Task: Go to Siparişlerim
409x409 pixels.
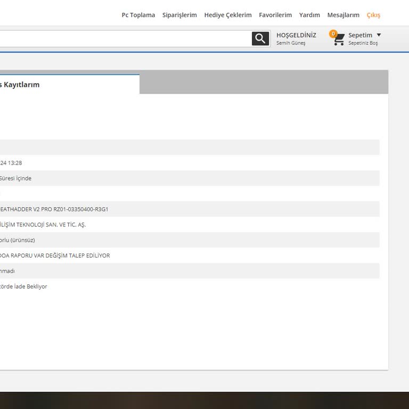Action: [179, 15]
